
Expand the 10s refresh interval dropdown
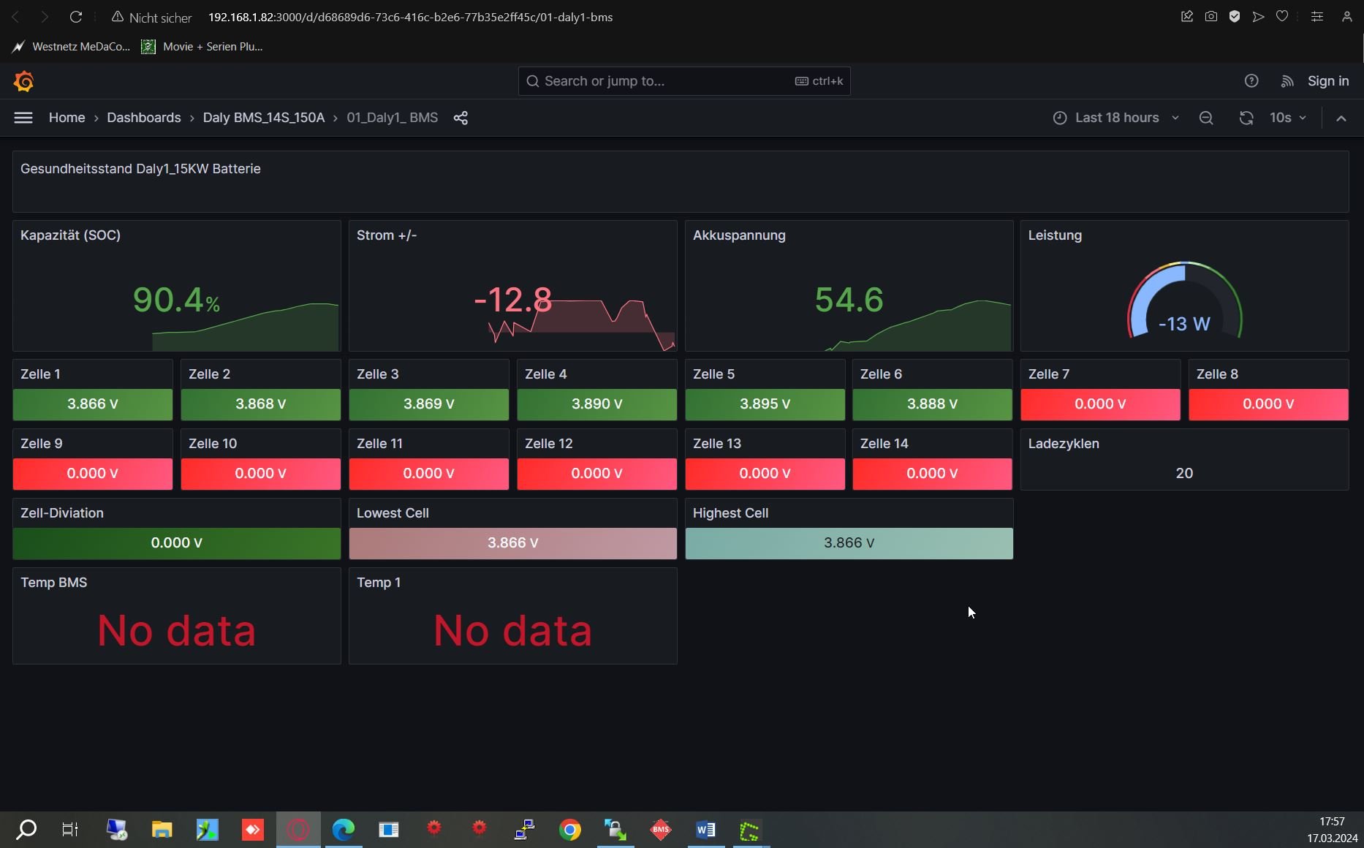pos(1288,118)
